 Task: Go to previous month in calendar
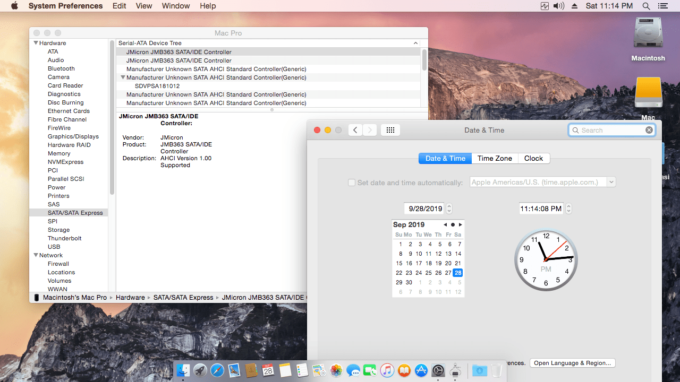(445, 224)
